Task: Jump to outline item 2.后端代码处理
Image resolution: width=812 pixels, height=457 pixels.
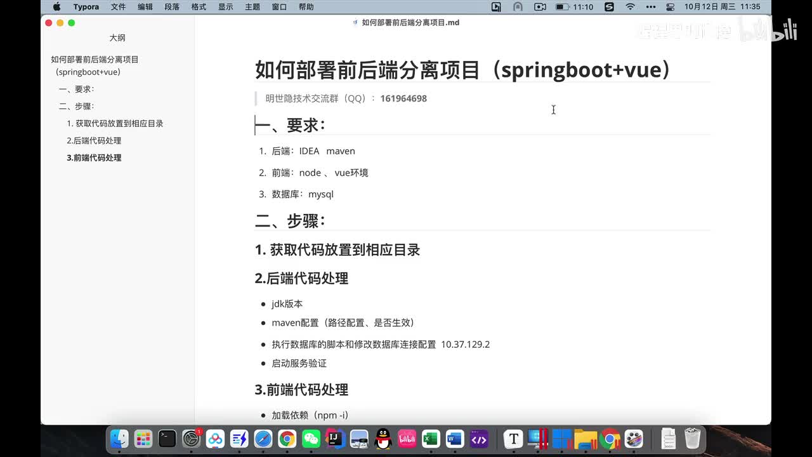Action: tap(94, 140)
